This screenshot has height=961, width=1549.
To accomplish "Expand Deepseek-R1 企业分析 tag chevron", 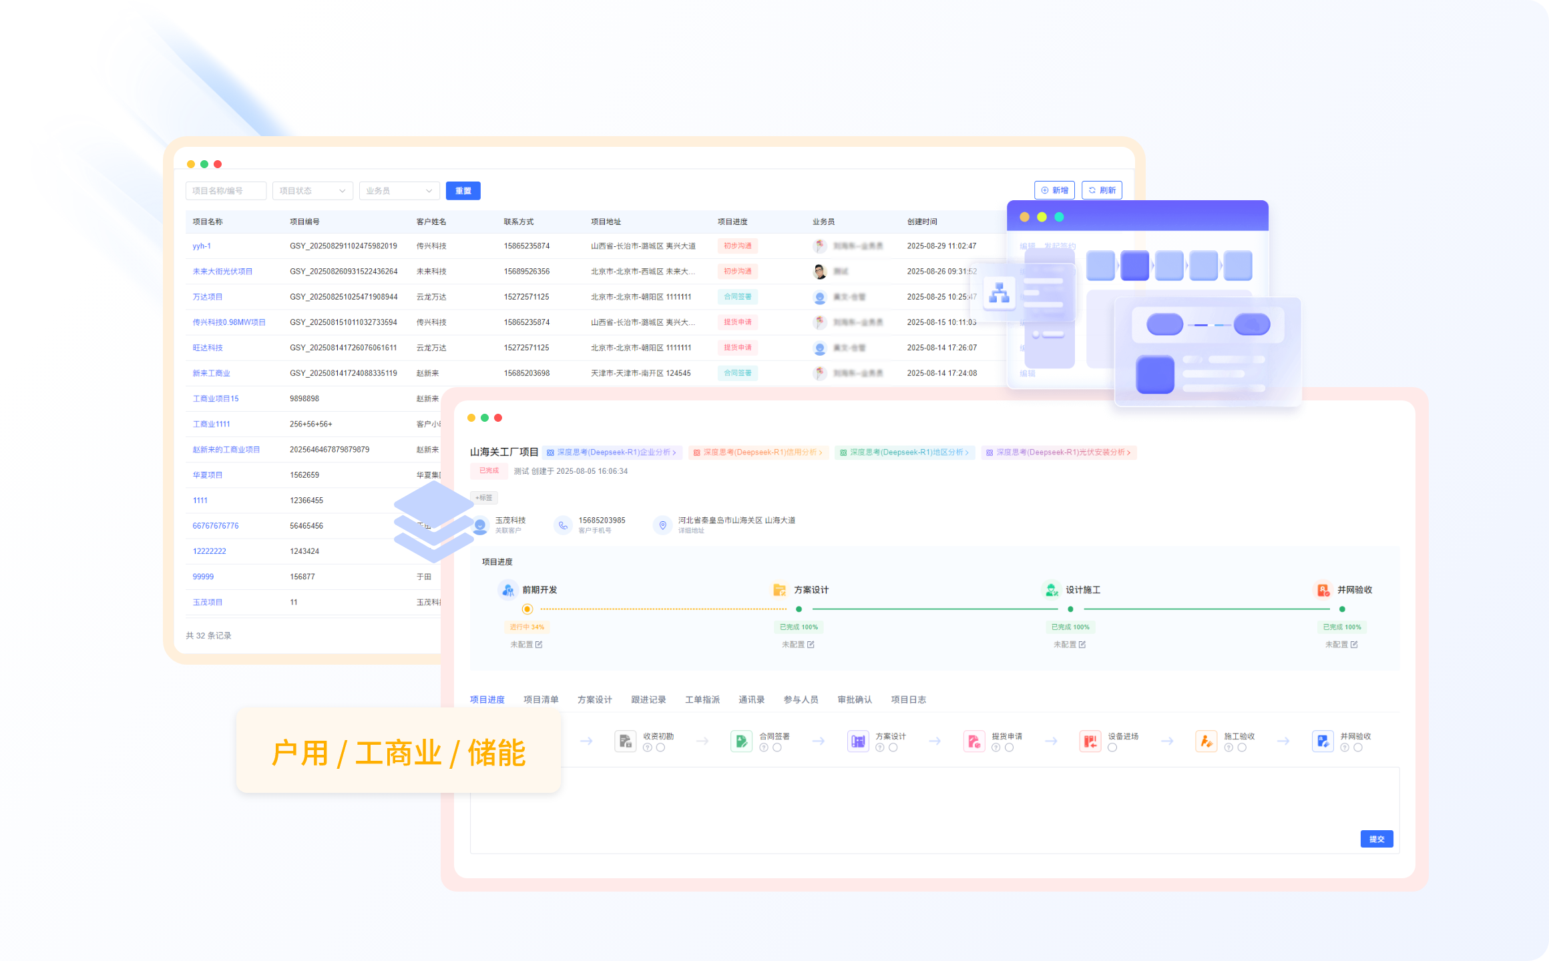I will (x=675, y=452).
